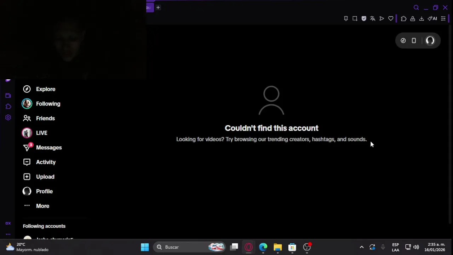Click the GX corner icon in sidebar
The width and height of the screenshot is (453, 255).
click(x=8, y=223)
